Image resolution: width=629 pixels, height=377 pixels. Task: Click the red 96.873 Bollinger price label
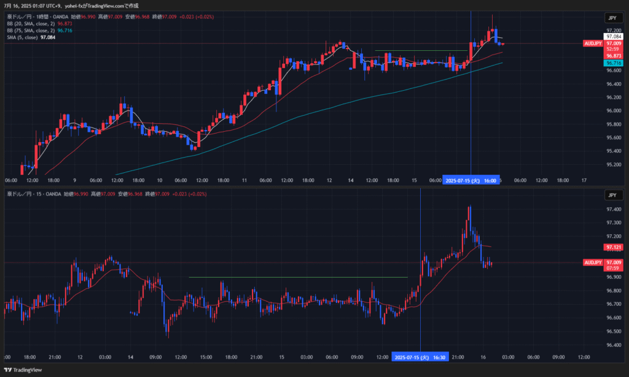(x=614, y=56)
